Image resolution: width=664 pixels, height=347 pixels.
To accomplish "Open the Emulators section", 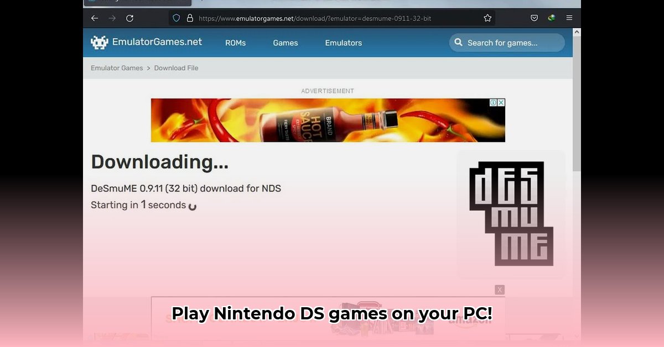I will coord(343,43).
